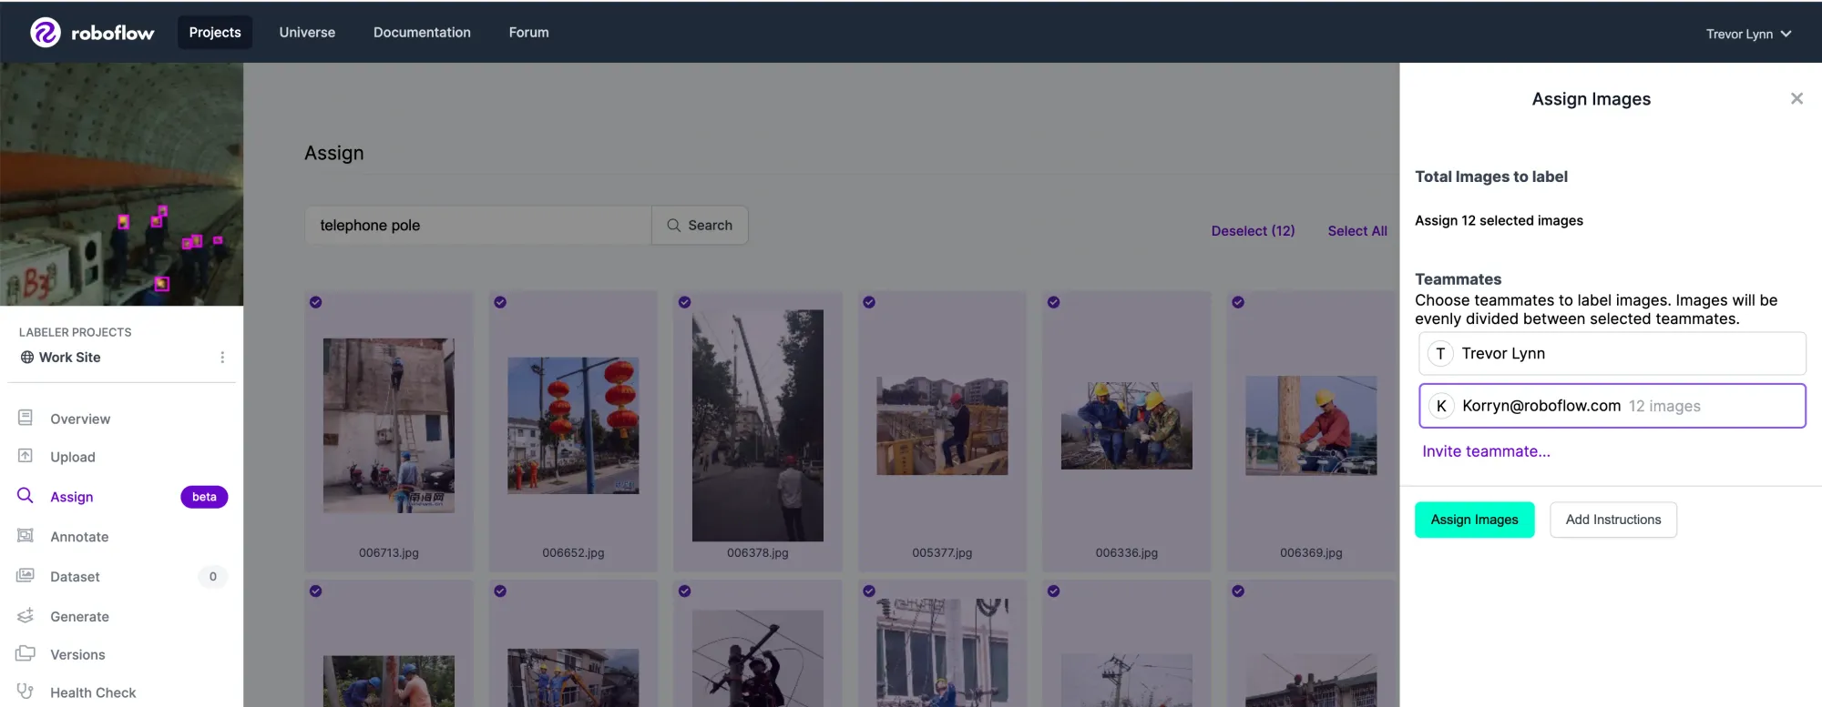Open the Dataset section
Screen dimensions: 1822x707
coord(75,577)
